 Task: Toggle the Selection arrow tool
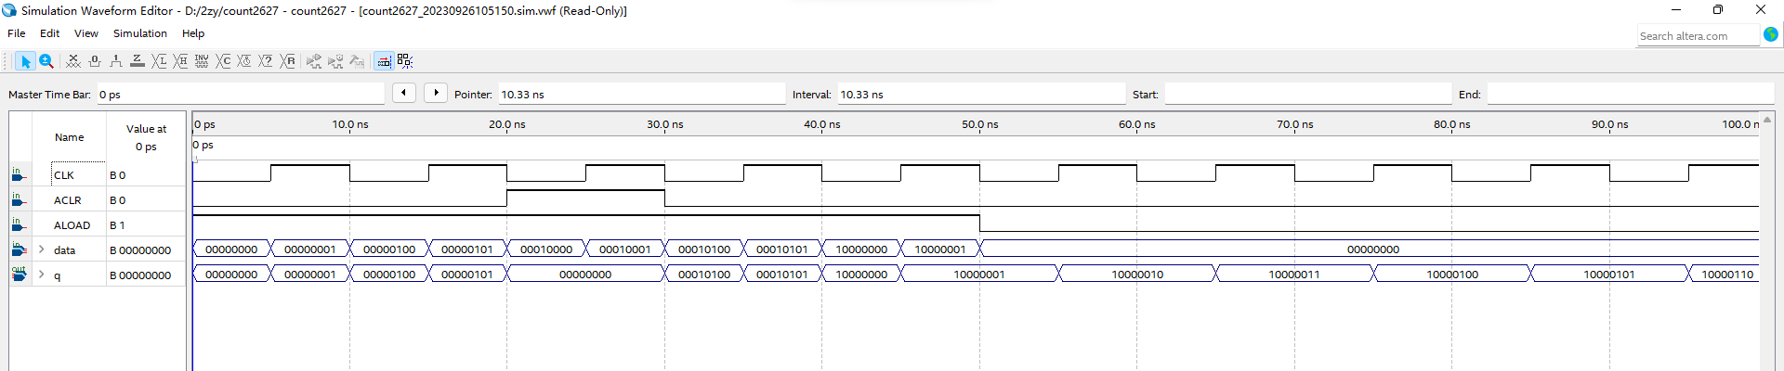tap(25, 61)
